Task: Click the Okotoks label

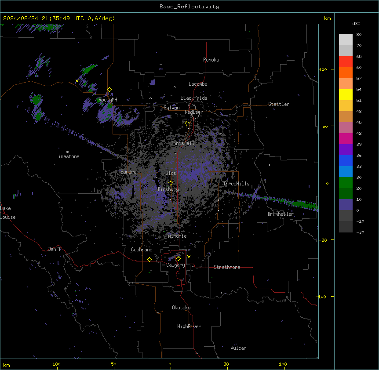Action: (x=181, y=308)
